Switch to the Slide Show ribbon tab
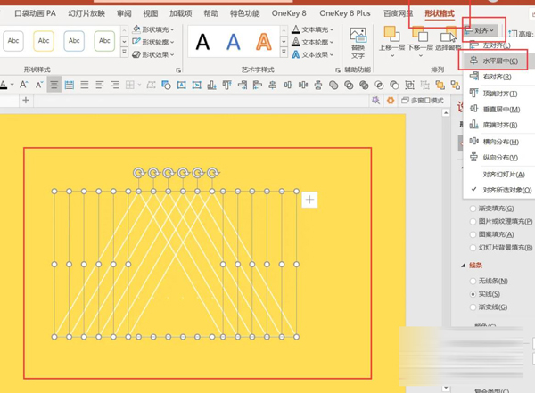535x393 pixels. pos(86,13)
